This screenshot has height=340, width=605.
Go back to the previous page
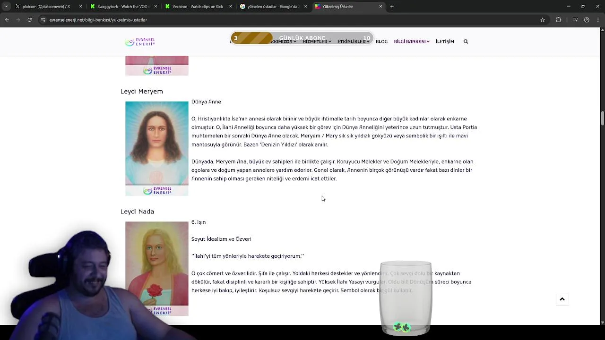tap(7, 20)
